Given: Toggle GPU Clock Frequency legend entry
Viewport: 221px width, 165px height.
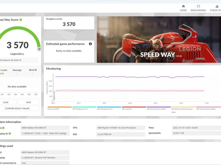Looking at the screenshot, I should click(x=209, y=108).
